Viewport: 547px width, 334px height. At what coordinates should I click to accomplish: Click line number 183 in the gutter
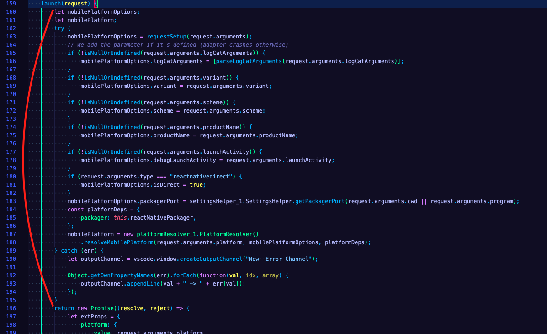[x=11, y=201]
